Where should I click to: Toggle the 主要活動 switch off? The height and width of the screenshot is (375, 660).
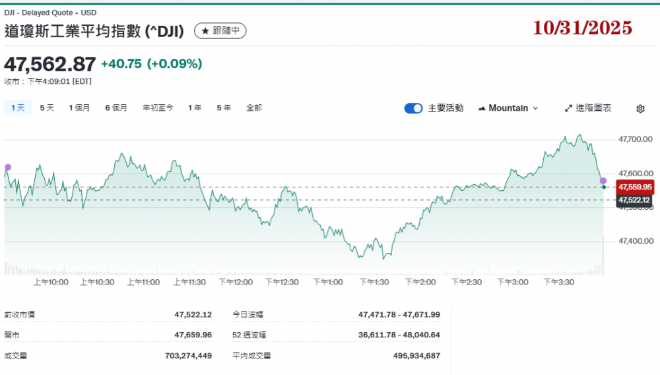(x=414, y=108)
